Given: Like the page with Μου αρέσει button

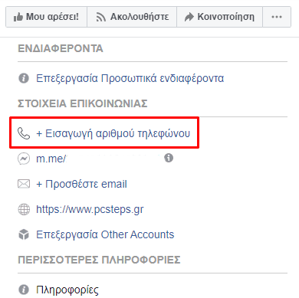Looking at the screenshot, I should [x=46, y=17].
